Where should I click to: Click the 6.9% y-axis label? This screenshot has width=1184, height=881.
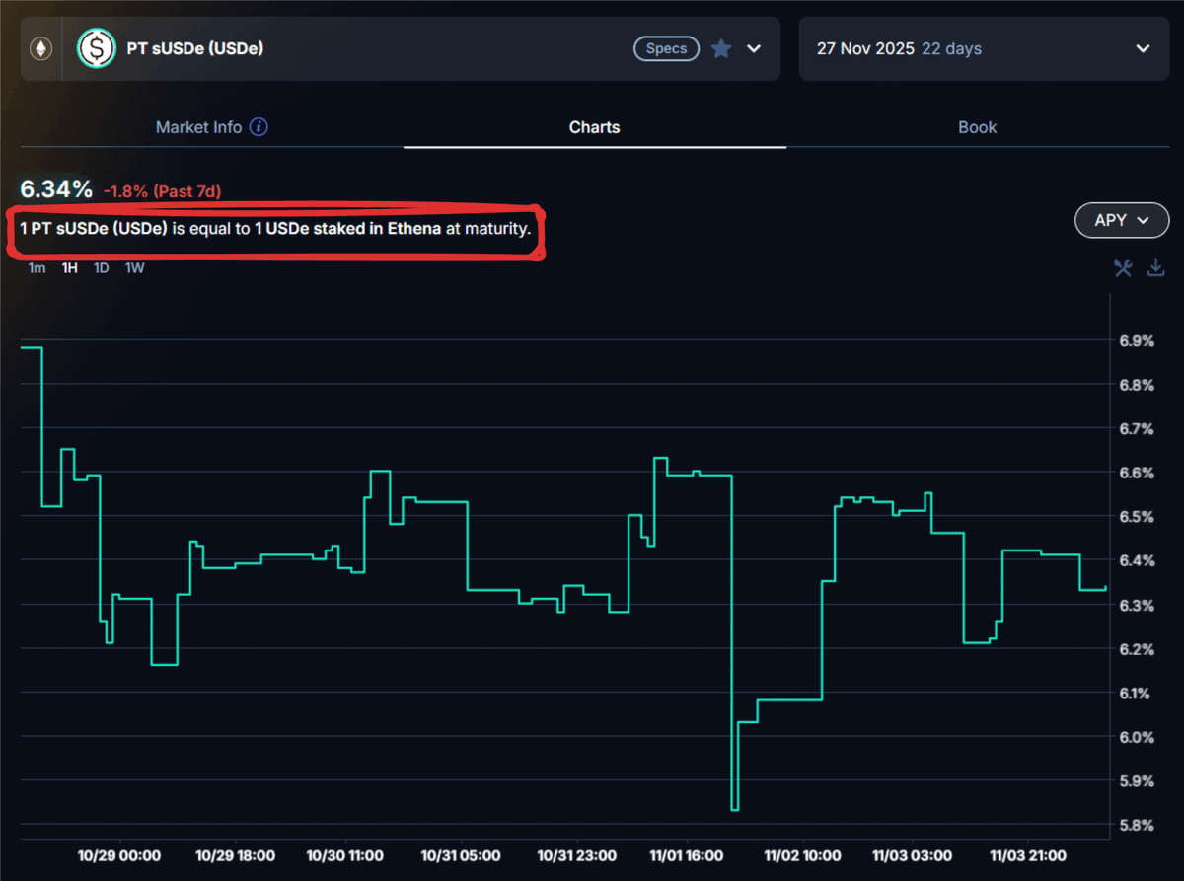click(x=1135, y=340)
